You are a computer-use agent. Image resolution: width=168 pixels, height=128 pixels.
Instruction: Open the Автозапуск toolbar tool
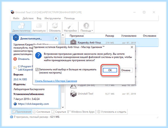(x=39, y=27)
